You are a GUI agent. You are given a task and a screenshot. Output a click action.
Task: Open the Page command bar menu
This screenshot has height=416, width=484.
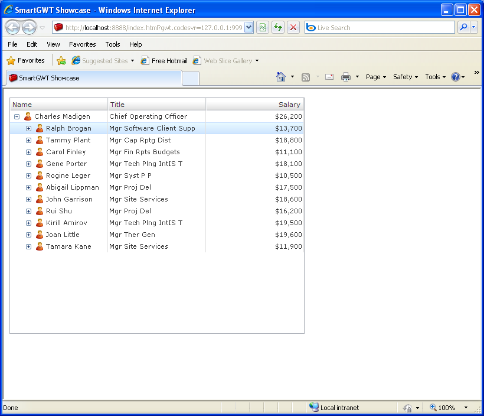click(376, 77)
